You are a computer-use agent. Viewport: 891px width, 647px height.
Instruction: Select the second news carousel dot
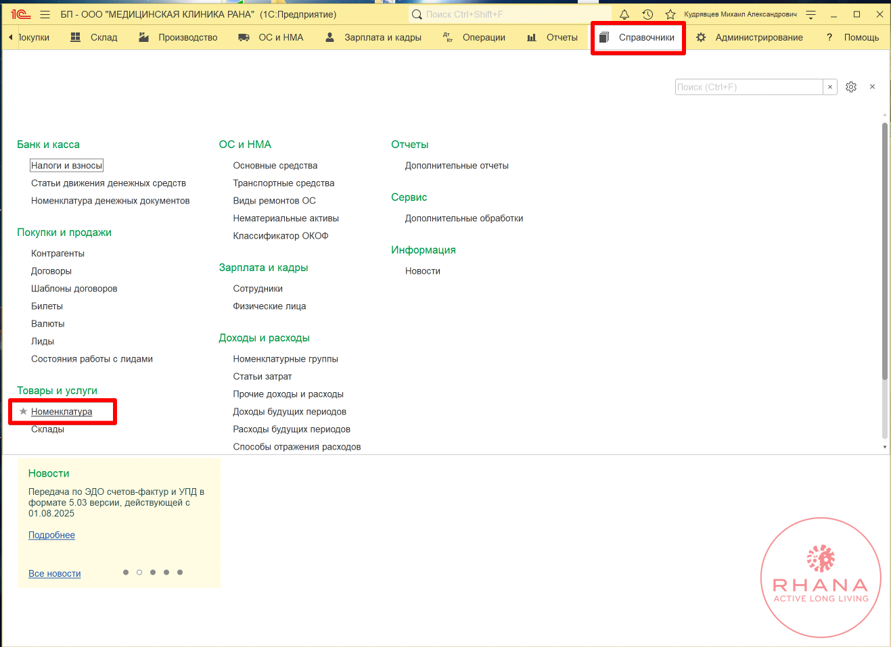(x=139, y=573)
